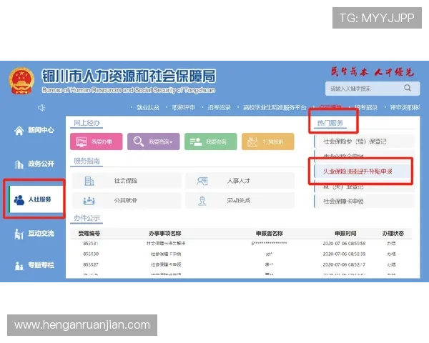Click record number 853931
This screenshot has width=429, height=343.
coord(91,244)
